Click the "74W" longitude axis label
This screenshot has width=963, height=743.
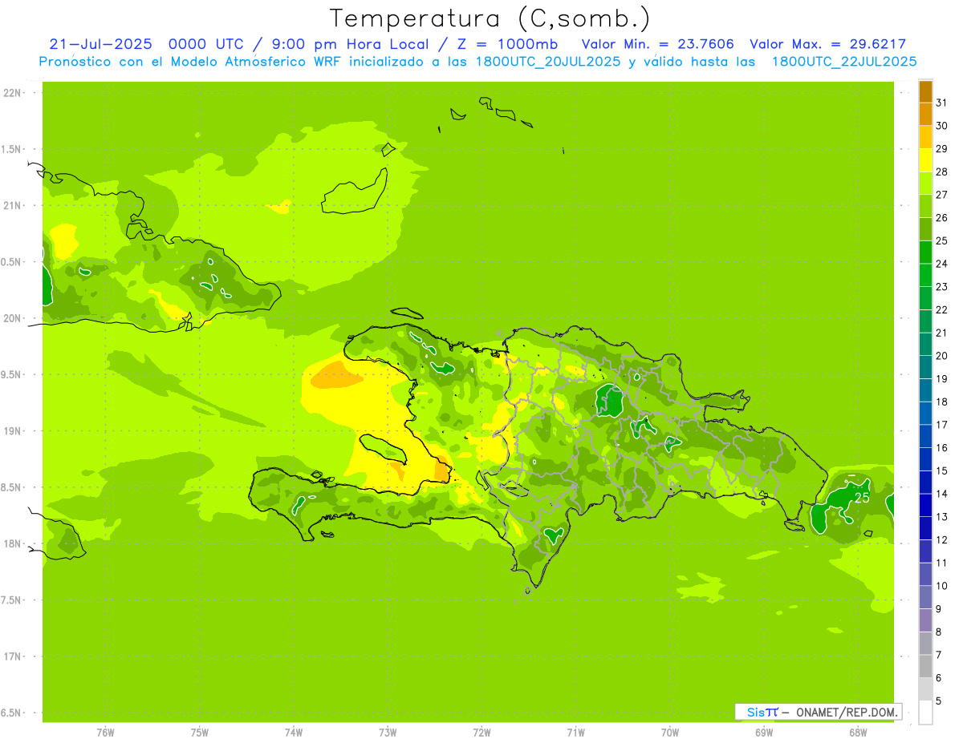[294, 732]
